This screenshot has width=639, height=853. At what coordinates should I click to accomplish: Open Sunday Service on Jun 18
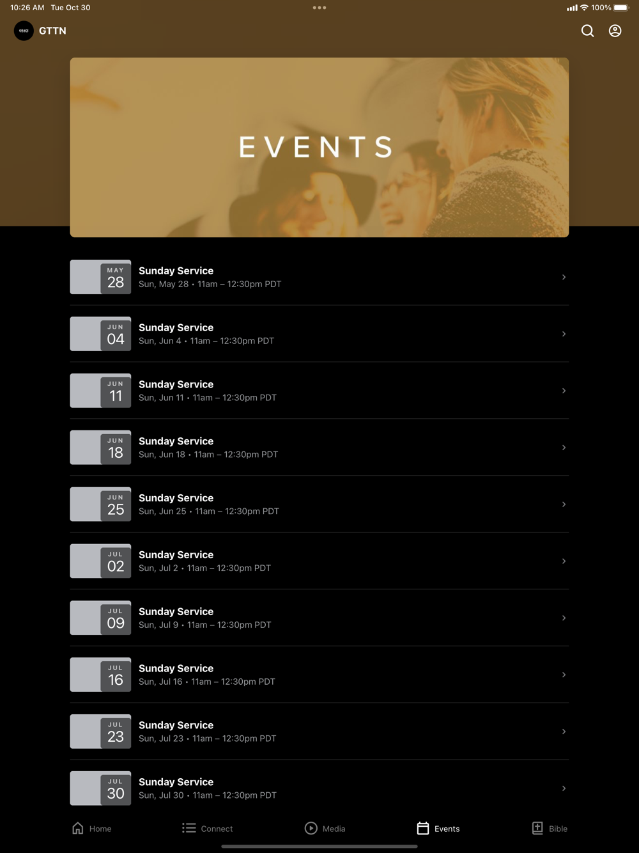tap(319, 448)
